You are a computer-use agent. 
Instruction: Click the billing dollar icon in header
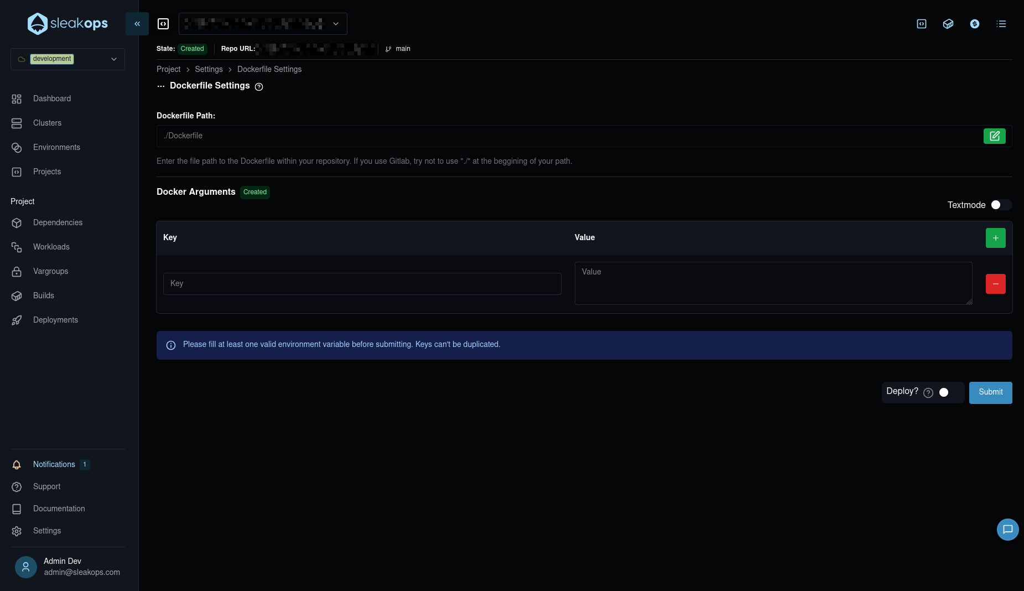click(975, 24)
